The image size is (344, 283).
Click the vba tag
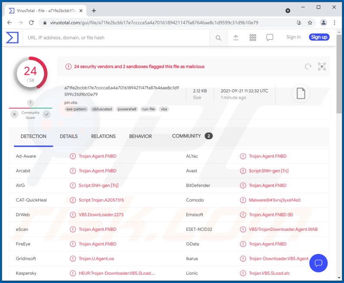click(x=164, y=109)
